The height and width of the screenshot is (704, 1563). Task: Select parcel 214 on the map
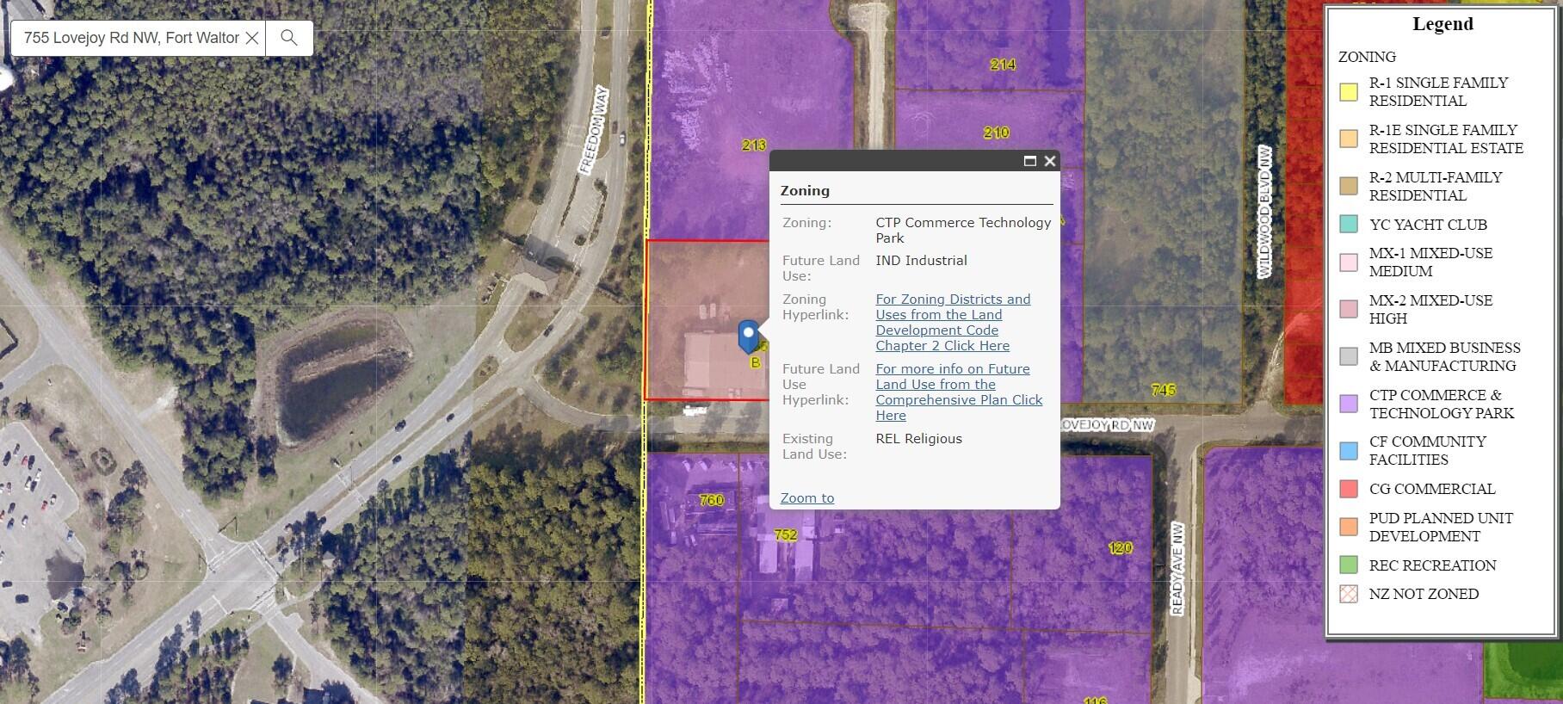click(1002, 65)
